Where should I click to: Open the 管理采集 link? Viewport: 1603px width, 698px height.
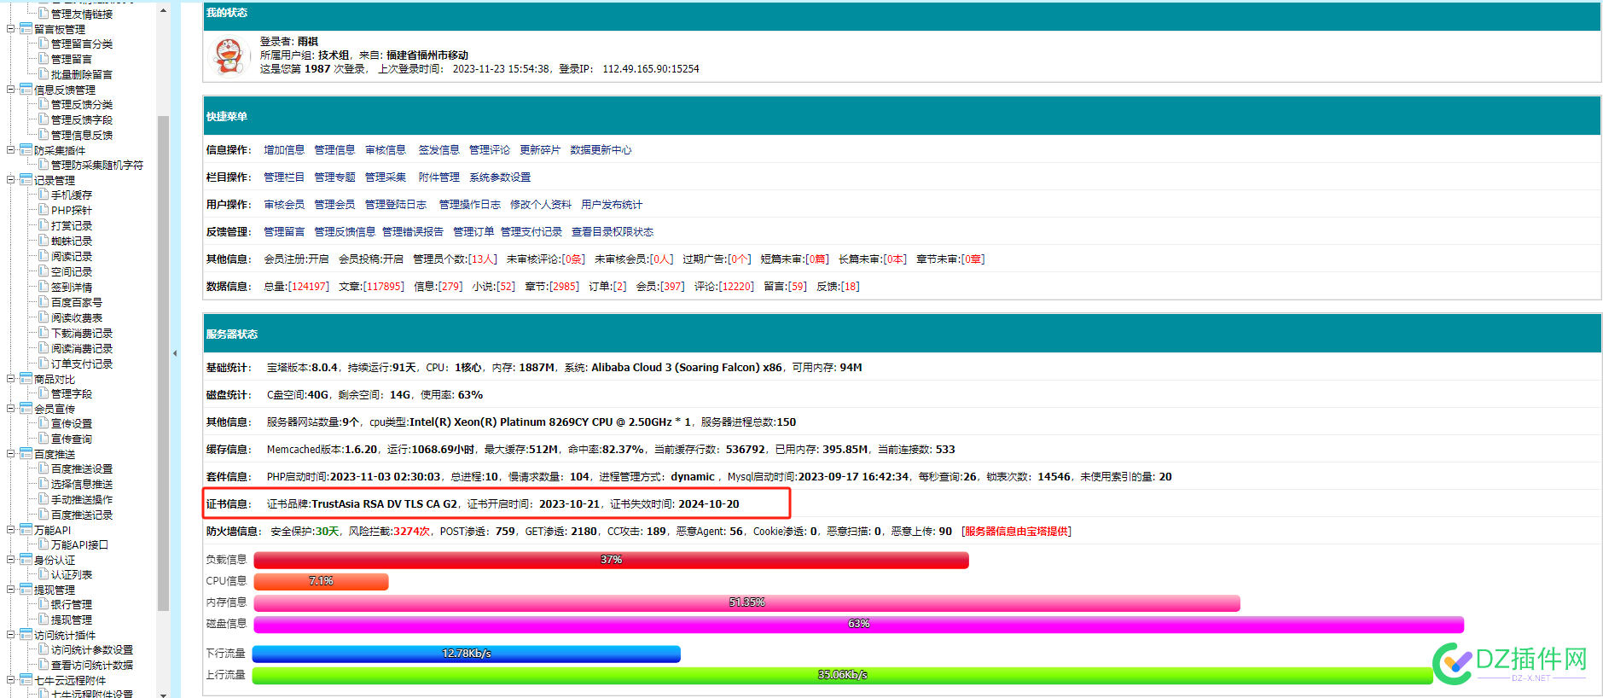coord(386,177)
